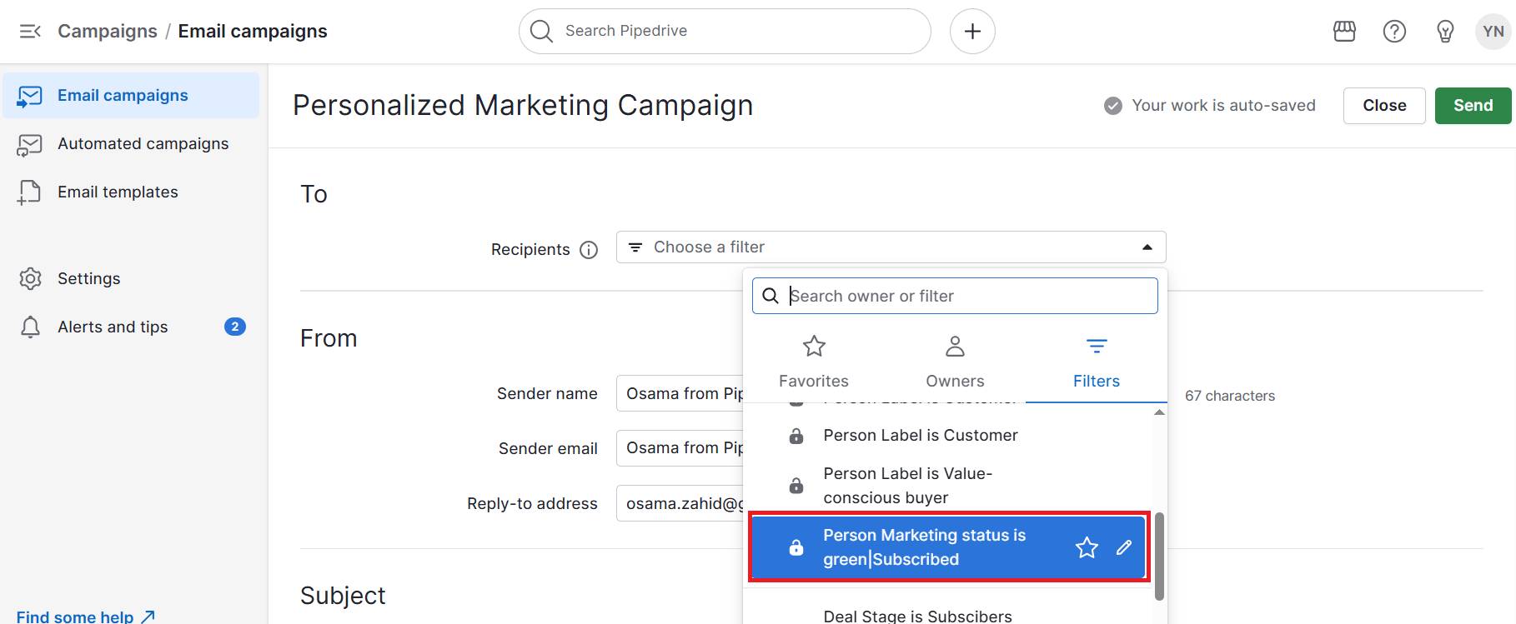1516x624 pixels.
Task: Click the Search owner or filter field
Action: [954, 295]
